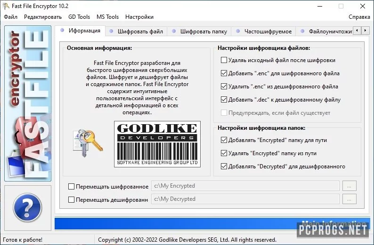
Task: Browse for My Encrypted folder path
Action: 350,186
